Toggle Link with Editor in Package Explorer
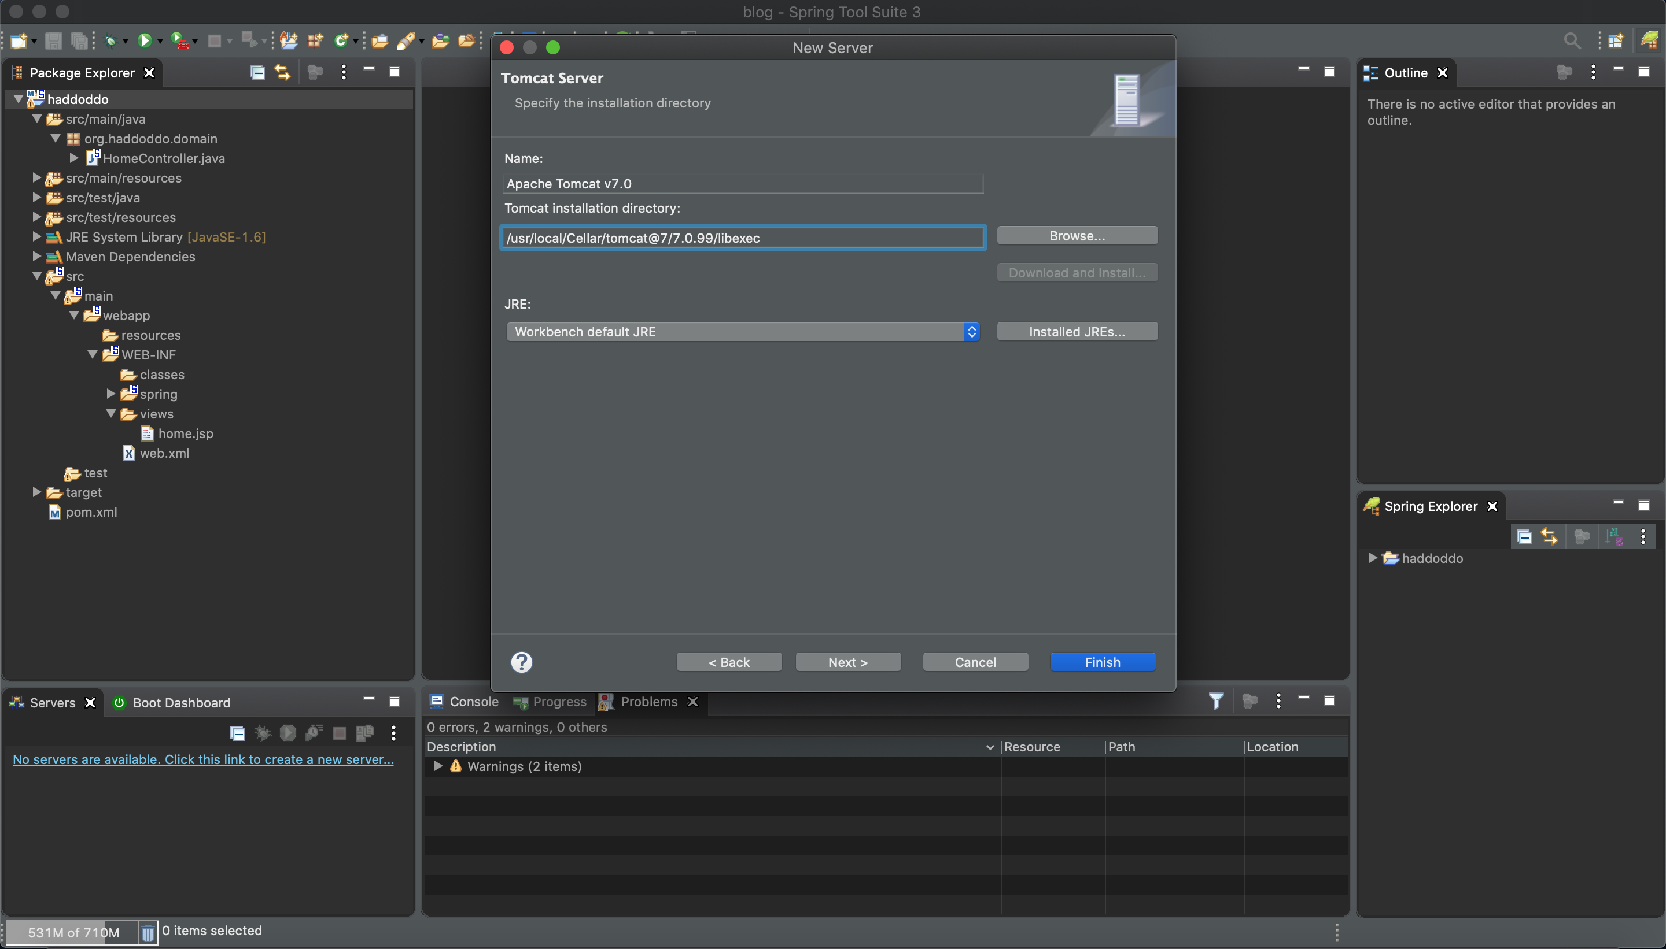Image resolution: width=1666 pixels, height=949 pixels. click(x=282, y=72)
